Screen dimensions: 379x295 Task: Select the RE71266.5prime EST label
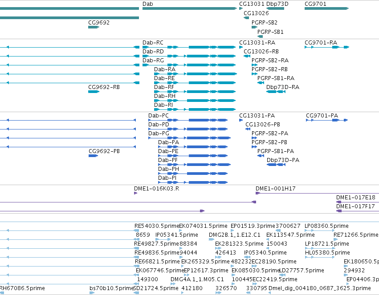356,235
